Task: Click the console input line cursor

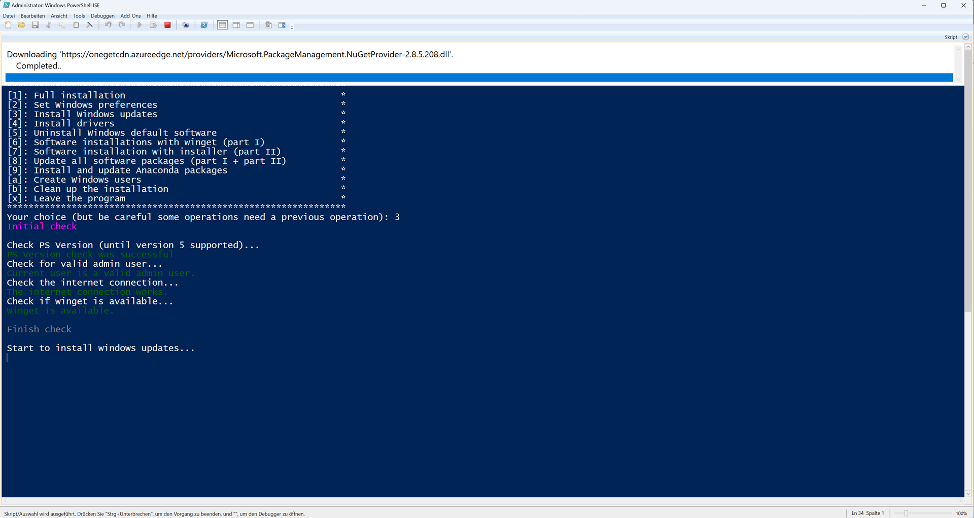Action: (7, 358)
